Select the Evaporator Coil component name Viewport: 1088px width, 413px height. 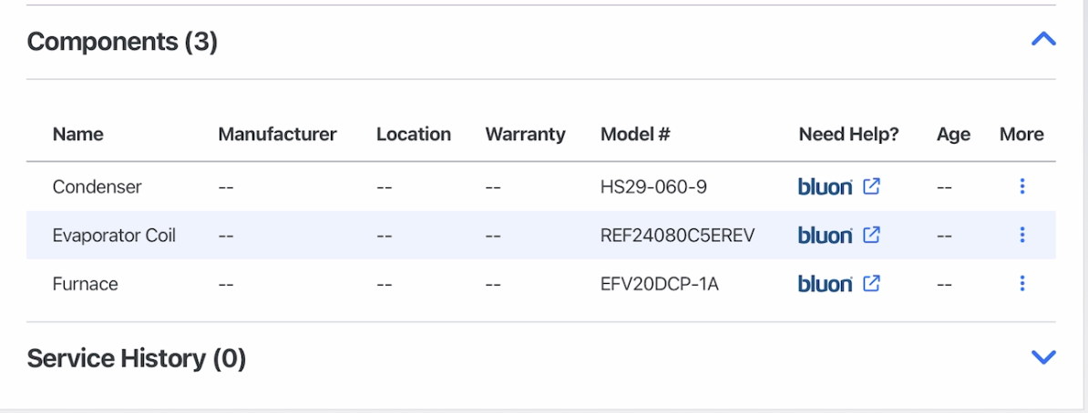click(x=115, y=236)
